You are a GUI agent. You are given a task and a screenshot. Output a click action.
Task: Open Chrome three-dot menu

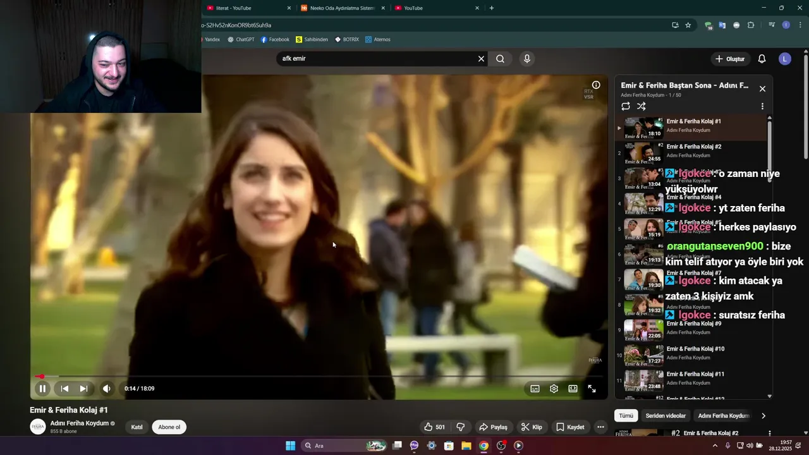(800, 25)
